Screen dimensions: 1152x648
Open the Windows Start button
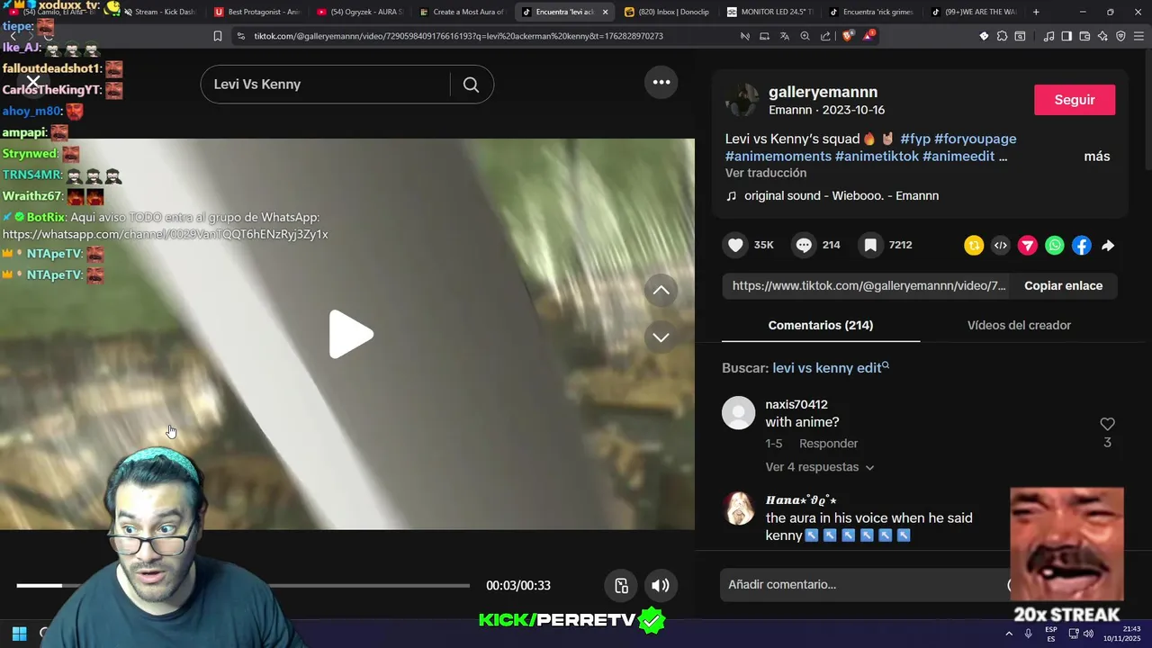19,634
